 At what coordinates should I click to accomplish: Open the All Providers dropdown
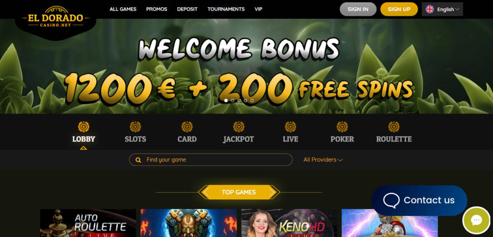tap(323, 160)
